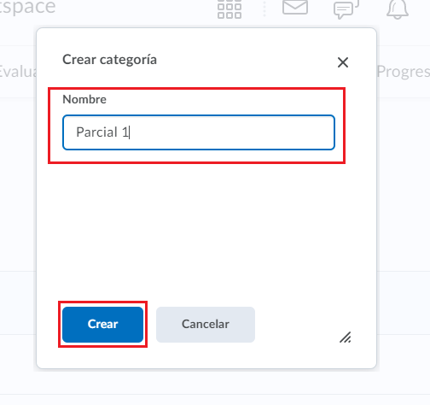Confirm category creation with blue Crear

pos(102,325)
